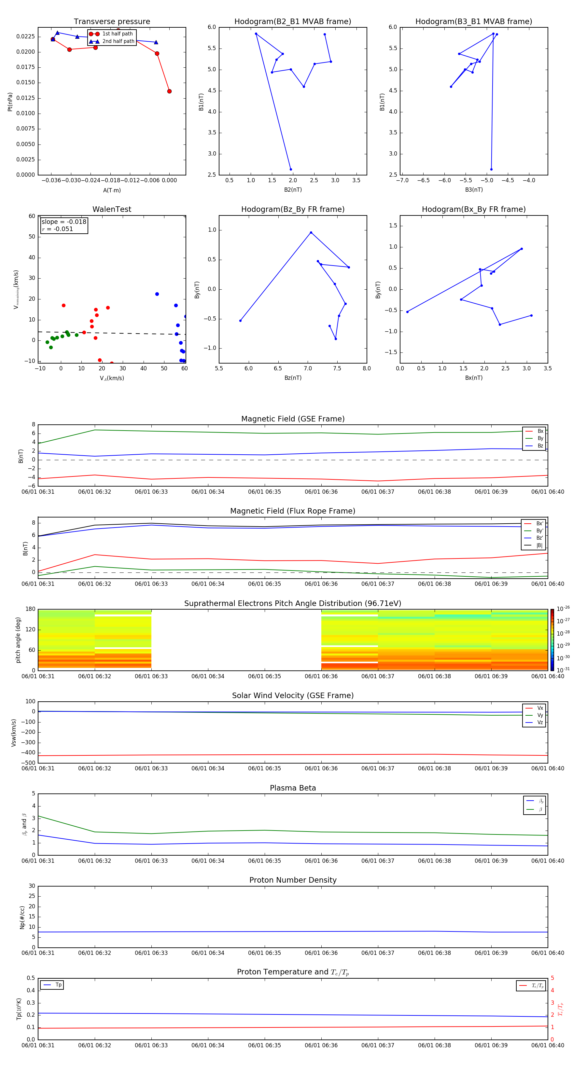Click the 'By' legend entry in GSE field plot
Screen dimensions: 586x1074
point(534,439)
